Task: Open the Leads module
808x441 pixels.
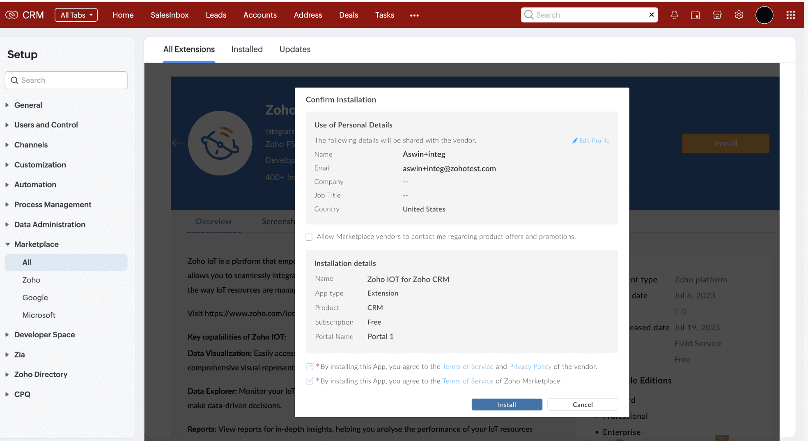Action: 216,15
